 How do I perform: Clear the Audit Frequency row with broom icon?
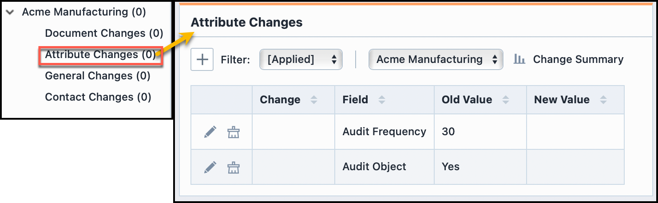(233, 132)
